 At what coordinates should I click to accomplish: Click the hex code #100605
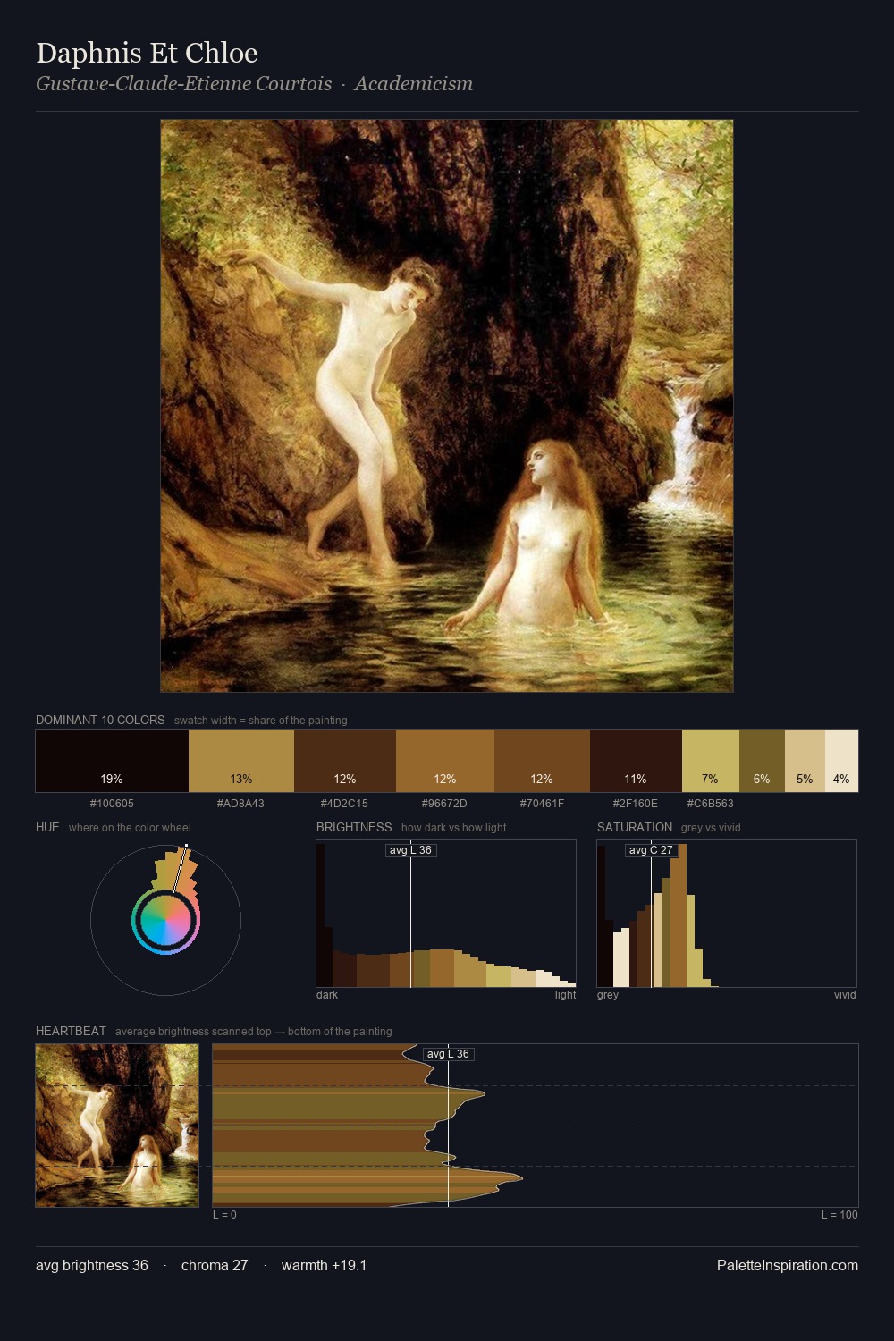click(x=112, y=804)
